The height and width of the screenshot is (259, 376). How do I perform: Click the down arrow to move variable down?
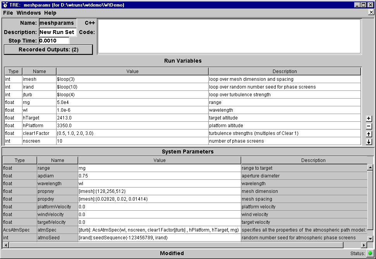click(369, 142)
